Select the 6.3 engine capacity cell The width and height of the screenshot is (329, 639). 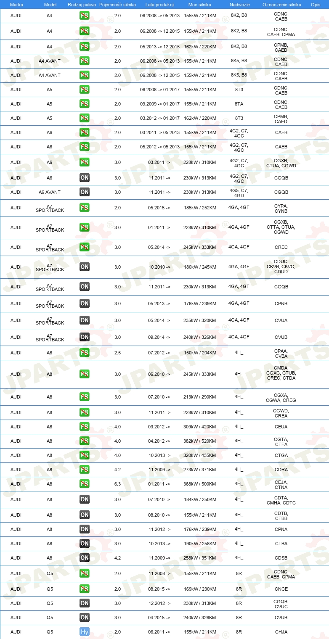click(x=117, y=484)
